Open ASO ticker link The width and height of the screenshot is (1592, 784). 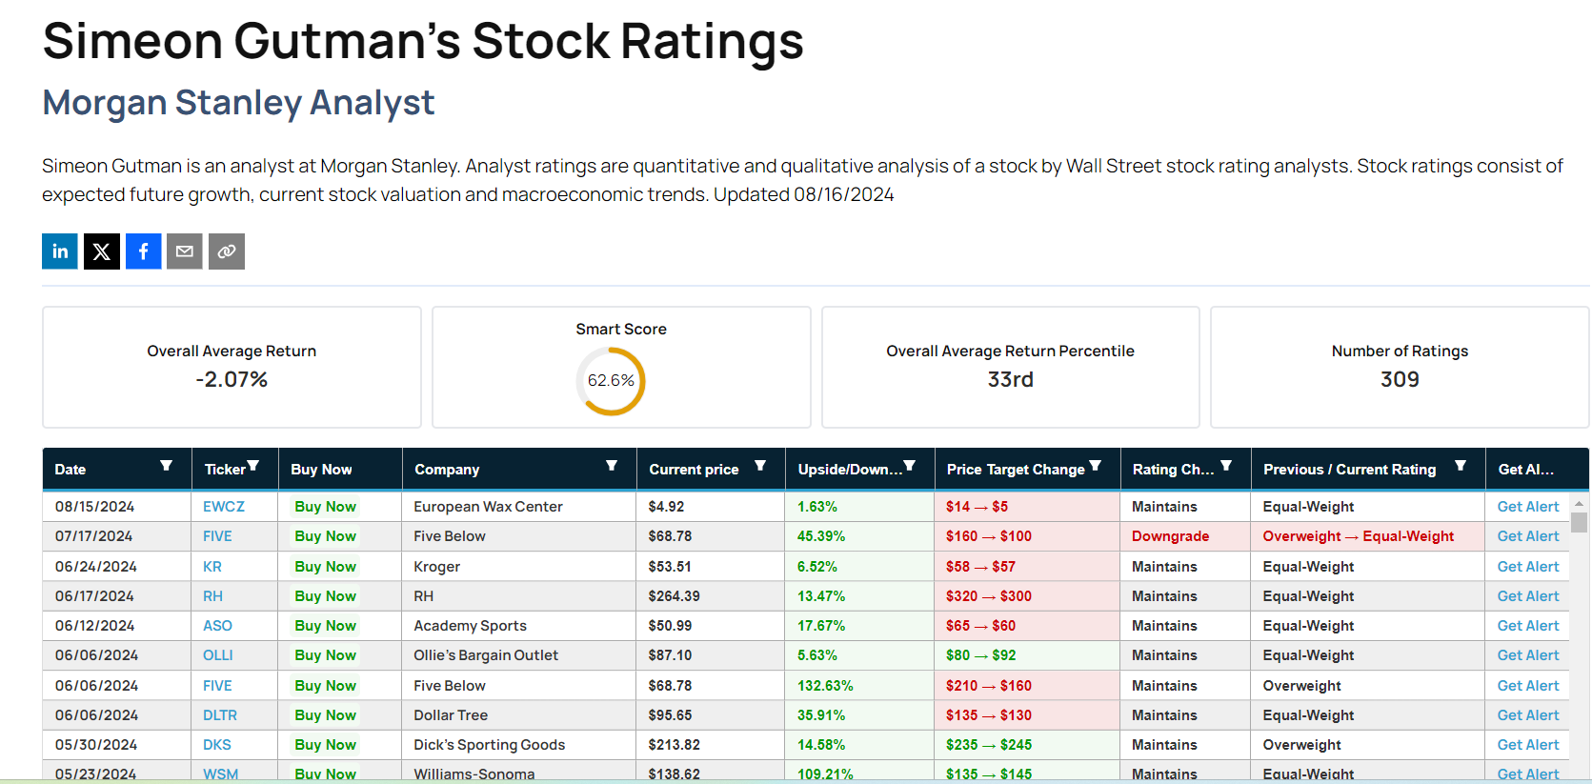(217, 626)
